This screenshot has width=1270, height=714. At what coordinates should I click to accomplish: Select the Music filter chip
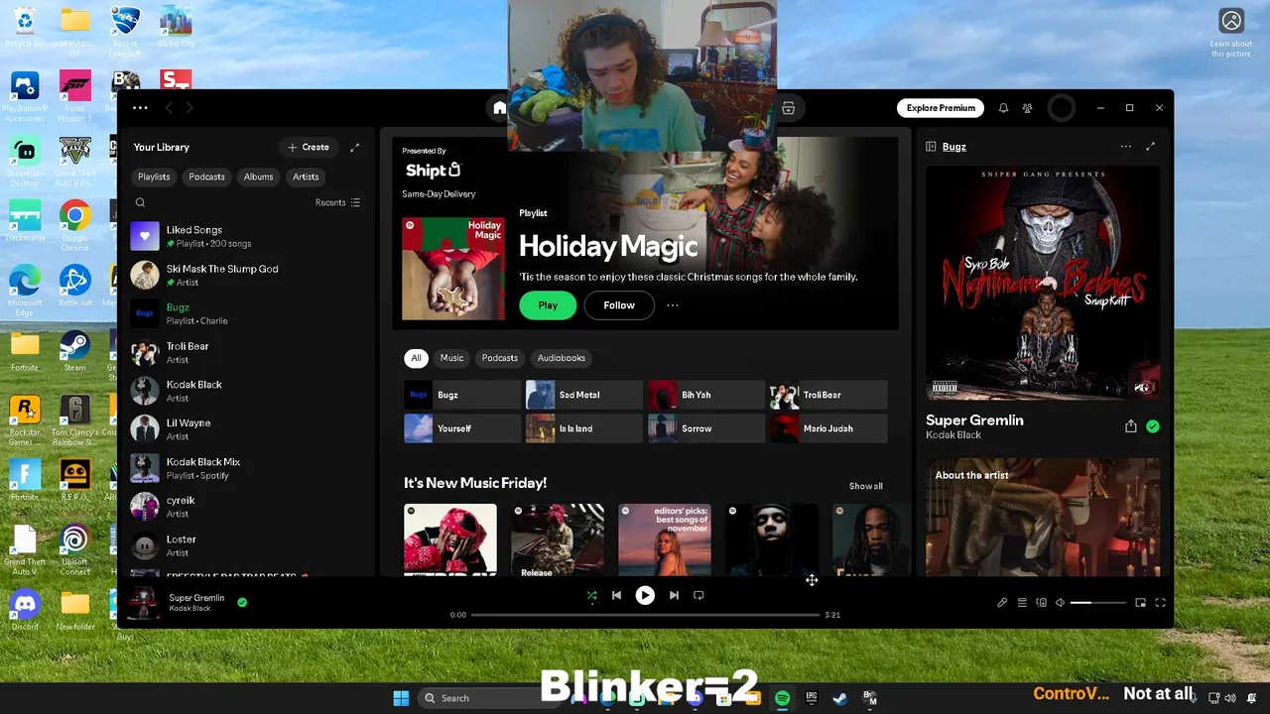coord(451,358)
